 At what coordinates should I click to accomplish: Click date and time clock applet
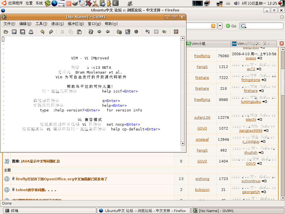pyautogui.click(x=259, y=3)
